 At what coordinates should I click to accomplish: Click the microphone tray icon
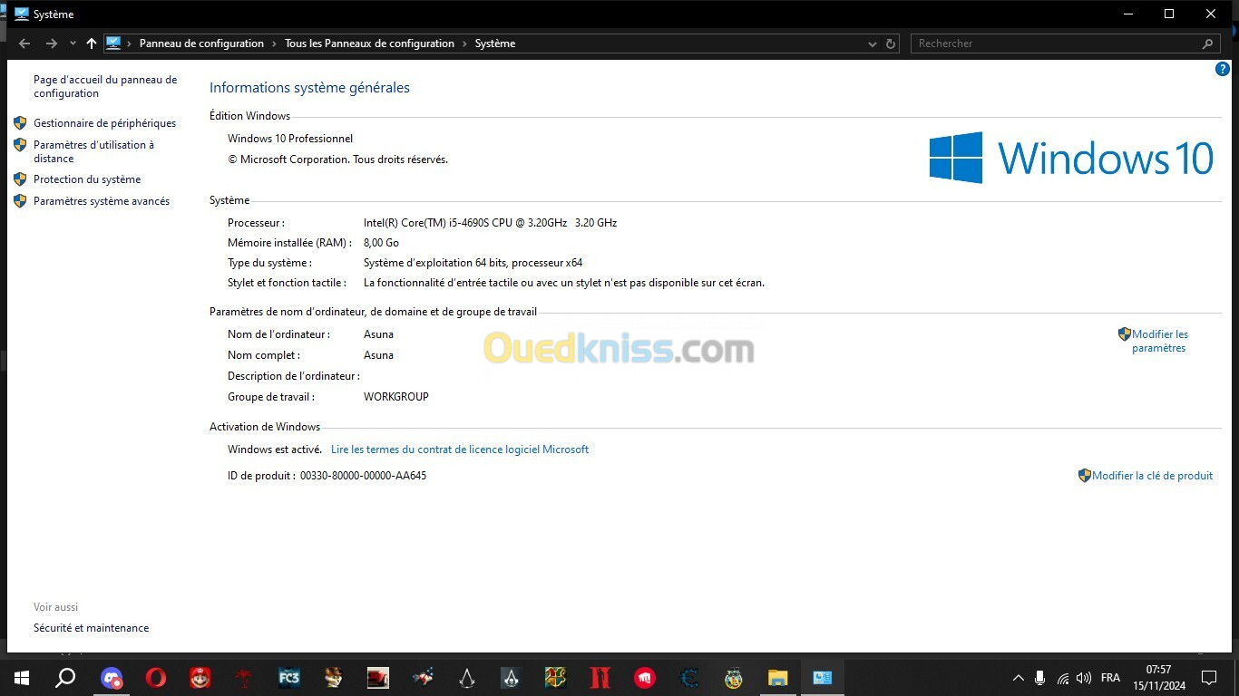click(x=1040, y=678)
